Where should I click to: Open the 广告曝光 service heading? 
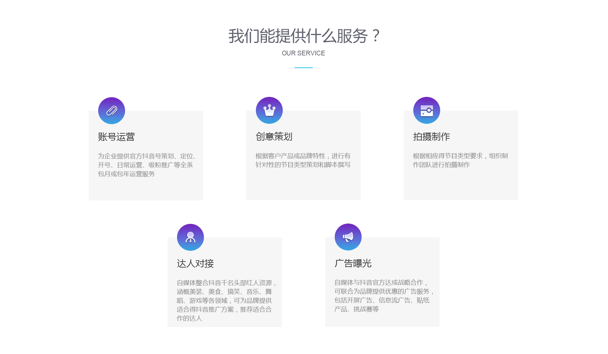tap(353, 263)
